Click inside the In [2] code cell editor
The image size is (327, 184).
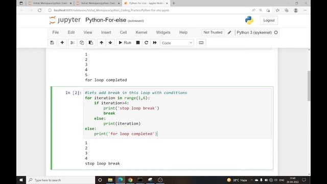pyautogui.click(x=177, y=113)
